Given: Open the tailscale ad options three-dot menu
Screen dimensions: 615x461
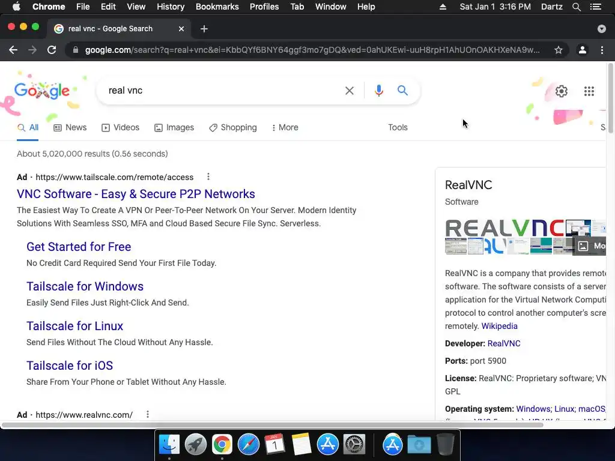Looking at the screenshot, I should coord(208,177).
